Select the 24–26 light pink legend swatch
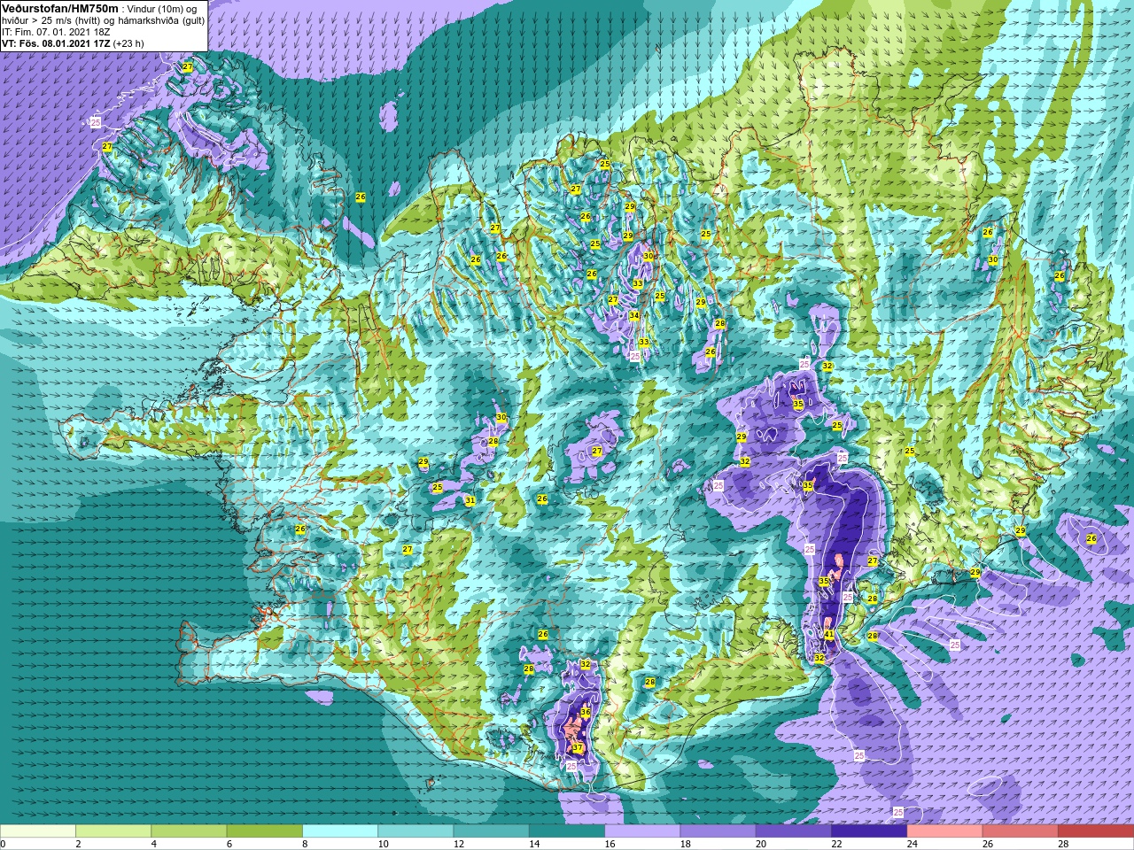 pos(945,831)
